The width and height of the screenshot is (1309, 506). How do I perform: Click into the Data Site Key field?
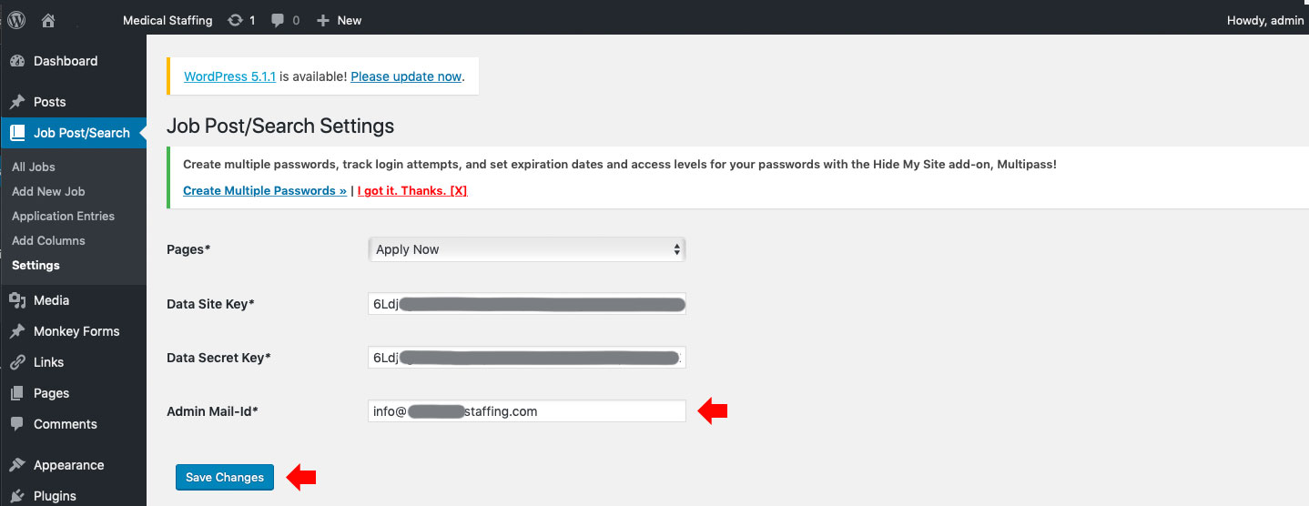(x=526, y=304)
